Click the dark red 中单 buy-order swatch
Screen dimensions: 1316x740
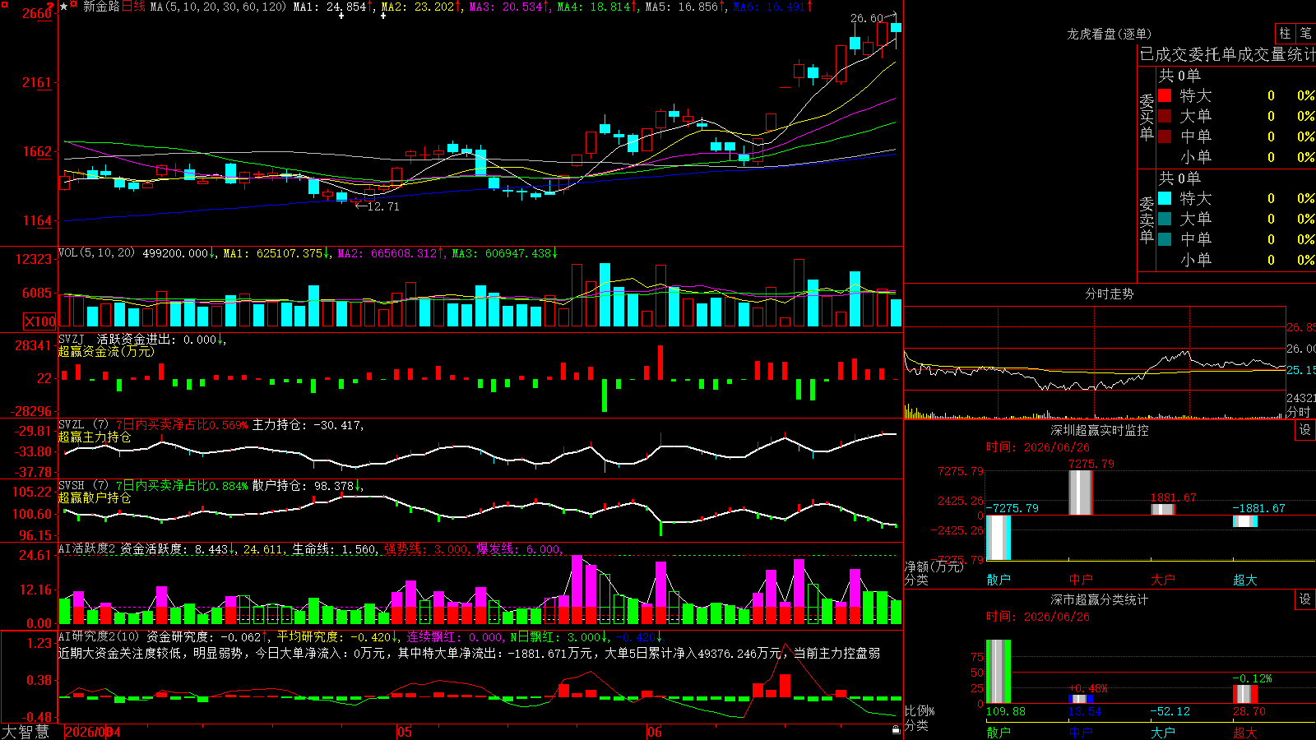[x=1165, y=136]
